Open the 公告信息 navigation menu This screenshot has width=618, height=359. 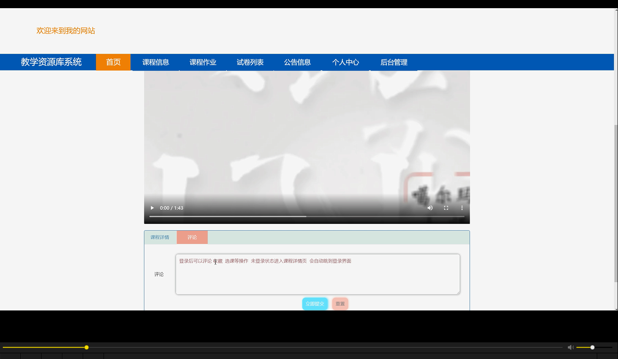pos(297,62)
